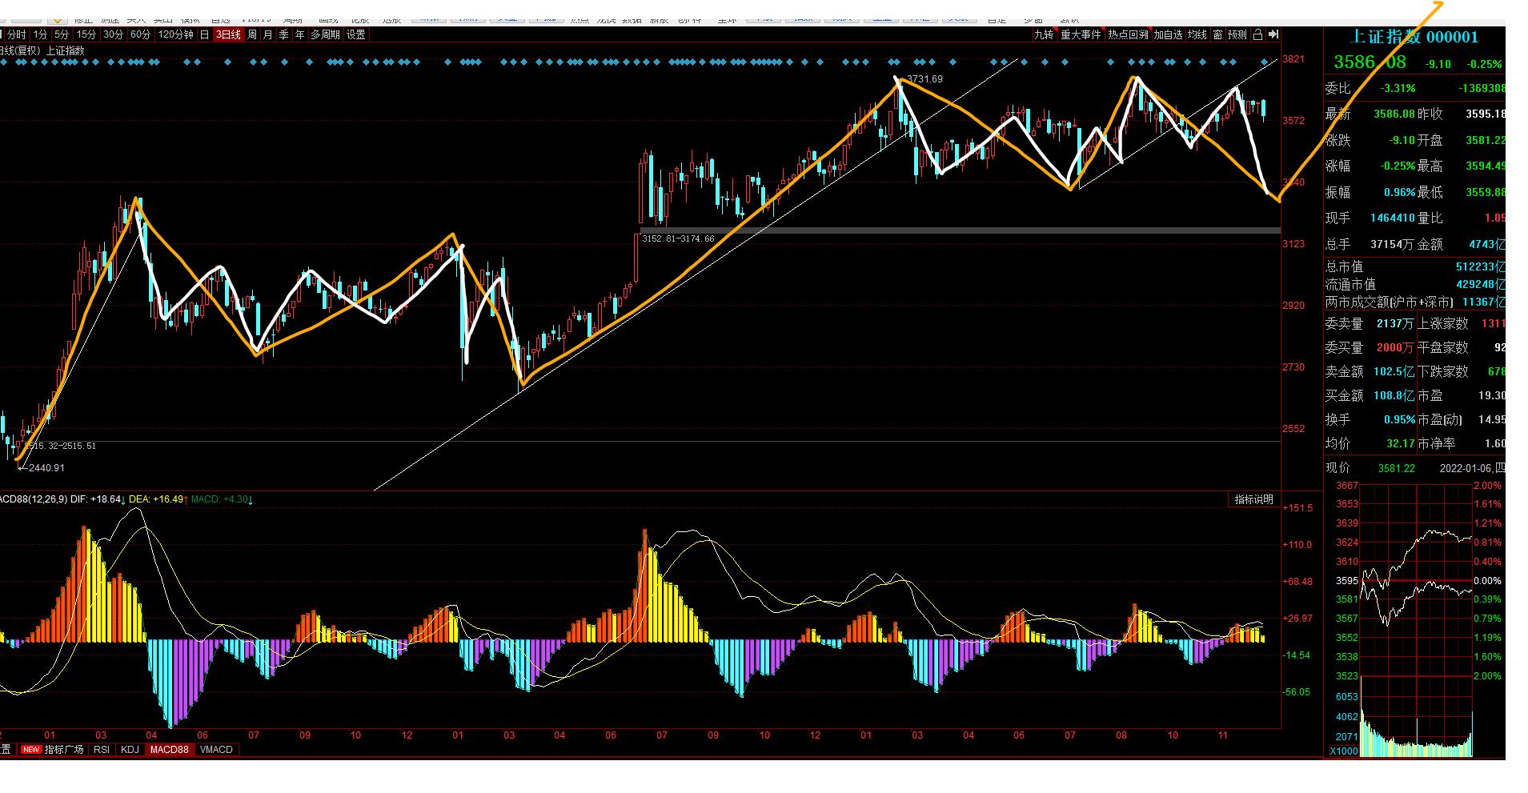Viewport: 1528px width, 793px height.
Task: Toggle 均线 moving average lines
Action: 1197,34
